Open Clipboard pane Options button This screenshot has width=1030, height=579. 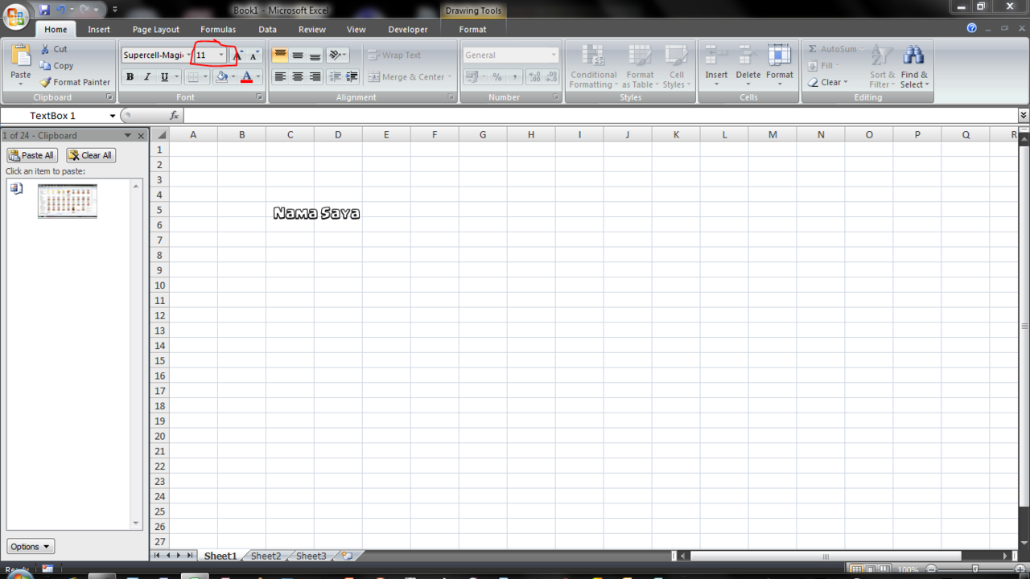(31, 546)
